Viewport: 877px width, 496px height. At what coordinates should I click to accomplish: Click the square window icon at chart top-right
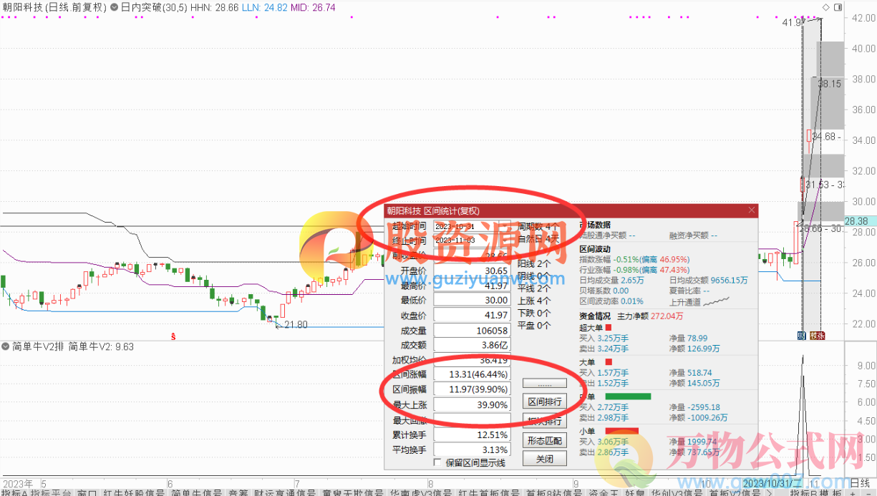[838, 7]
